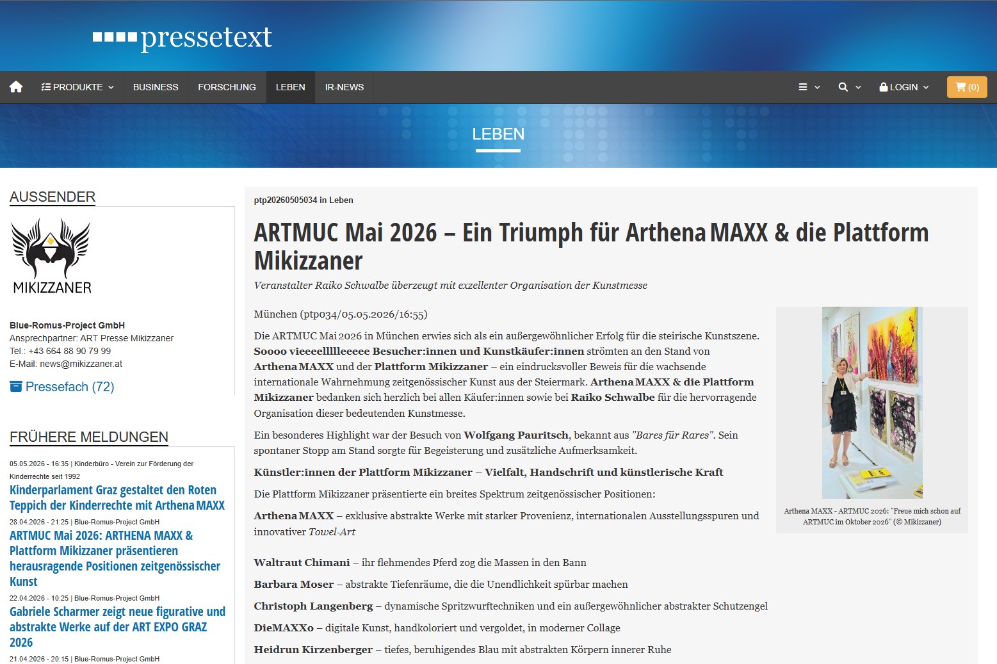The width and height of the screenshot is (997, 664).
Task: Click the subtitle Veranstalter Raiko Schwalbe überzeugt
Action: coord(450,286)
